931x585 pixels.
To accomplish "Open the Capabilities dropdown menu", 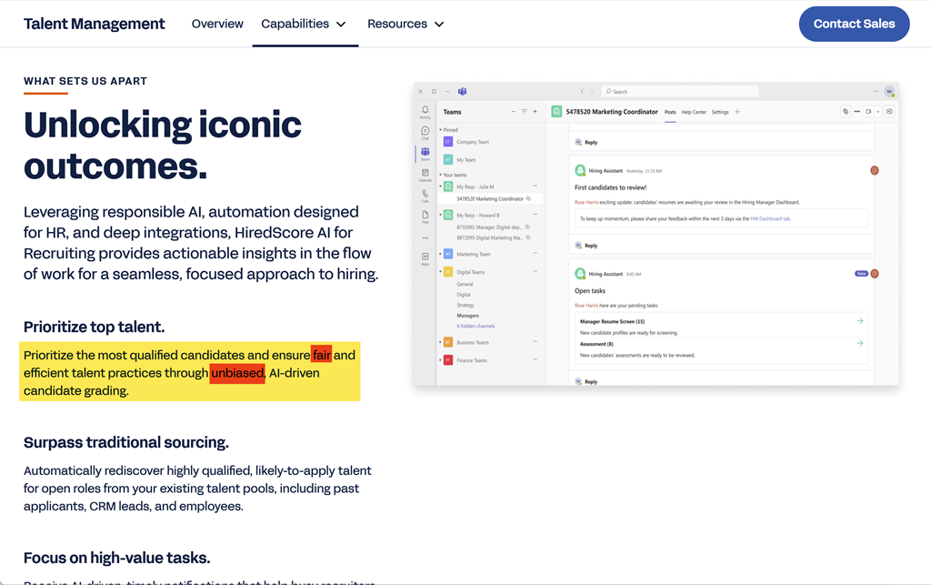I will pyautogui.click(x=304, y=24).
